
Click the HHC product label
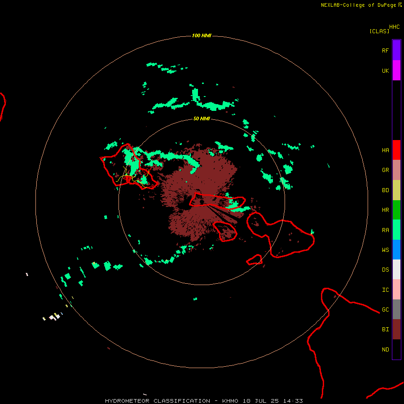click(394, 27)
